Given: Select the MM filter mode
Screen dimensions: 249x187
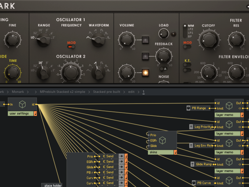Looking at the screenshot, I should click(186, 26).
